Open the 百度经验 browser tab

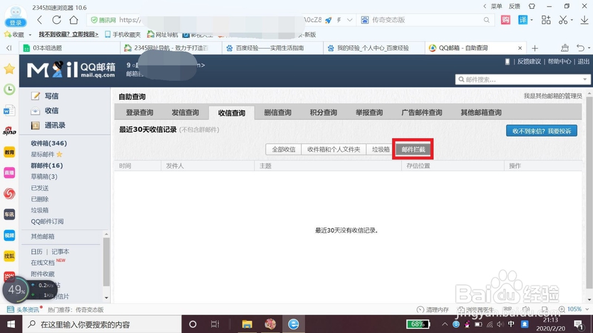pyautogui.click(x=272, y=48)
